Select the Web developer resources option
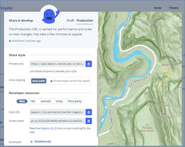Image resolution: width=185 pixels, height=147 pixels. coord(22,101)
